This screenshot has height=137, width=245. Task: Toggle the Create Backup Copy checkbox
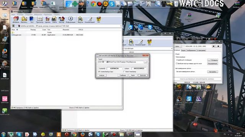[99, 72]
